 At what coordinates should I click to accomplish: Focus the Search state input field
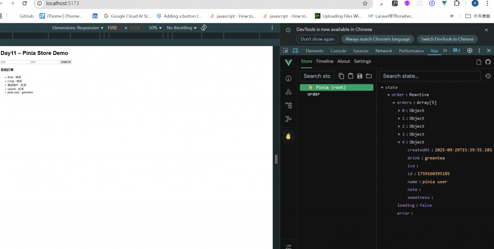430,76
